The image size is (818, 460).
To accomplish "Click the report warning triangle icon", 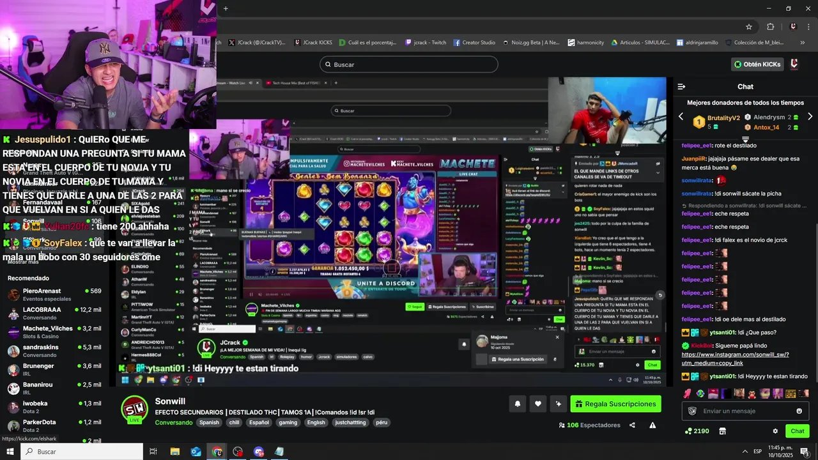I will point(652,425).
